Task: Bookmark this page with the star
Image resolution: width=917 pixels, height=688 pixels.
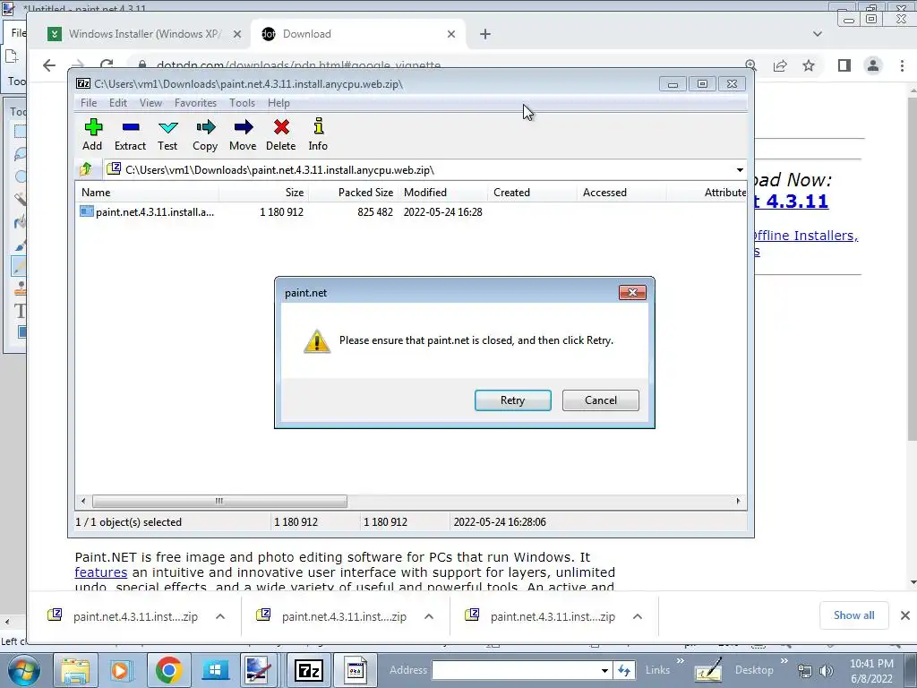Action: pyautogui.click(x=809, y=65)
